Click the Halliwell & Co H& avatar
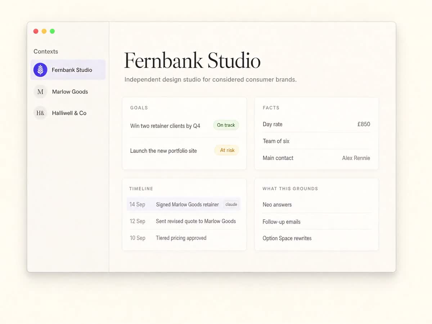 point(40,113)
